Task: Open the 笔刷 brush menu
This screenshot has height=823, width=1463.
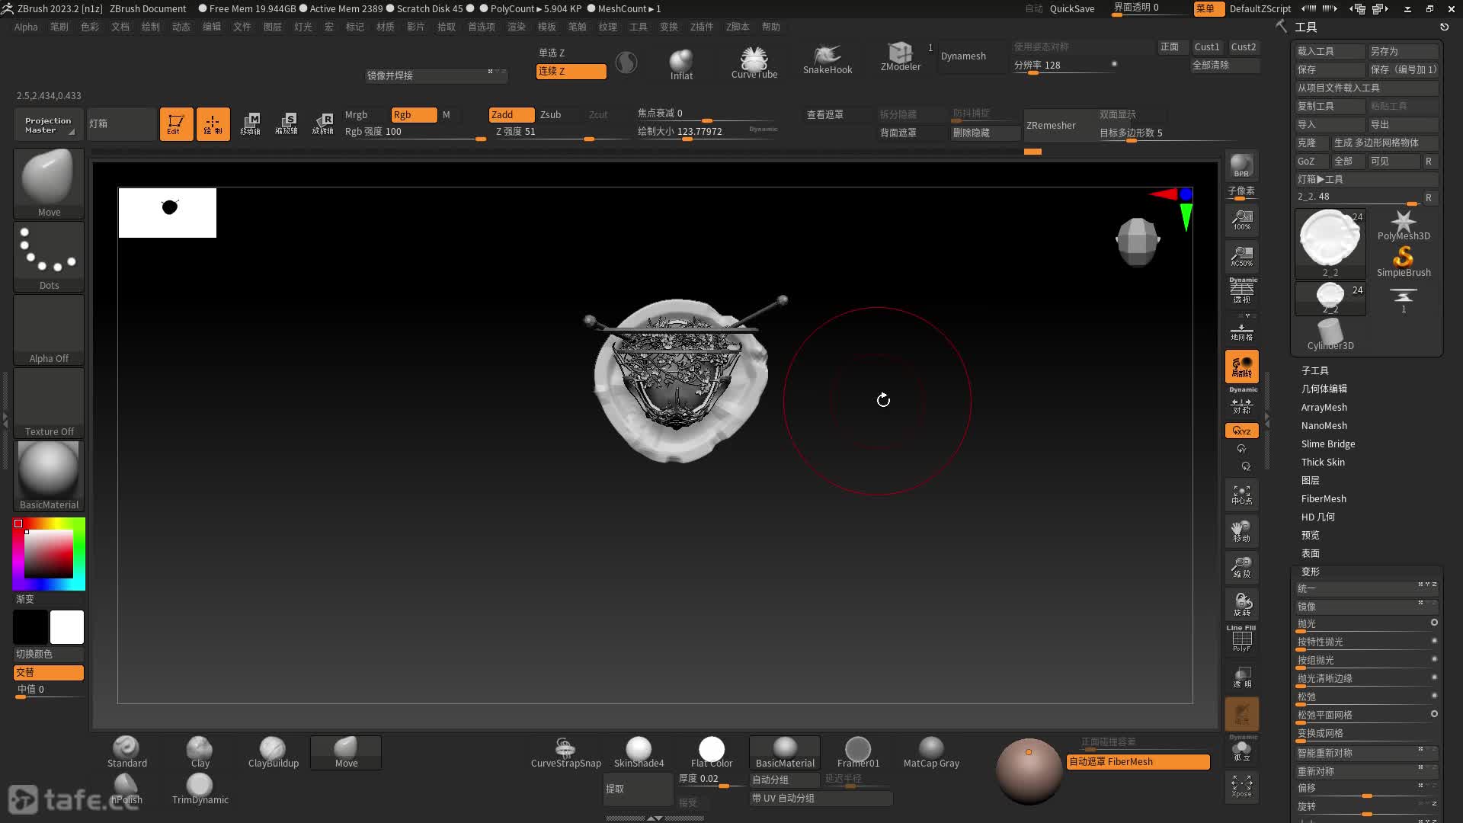Action: pyautogui.click(x=59, y=27)
